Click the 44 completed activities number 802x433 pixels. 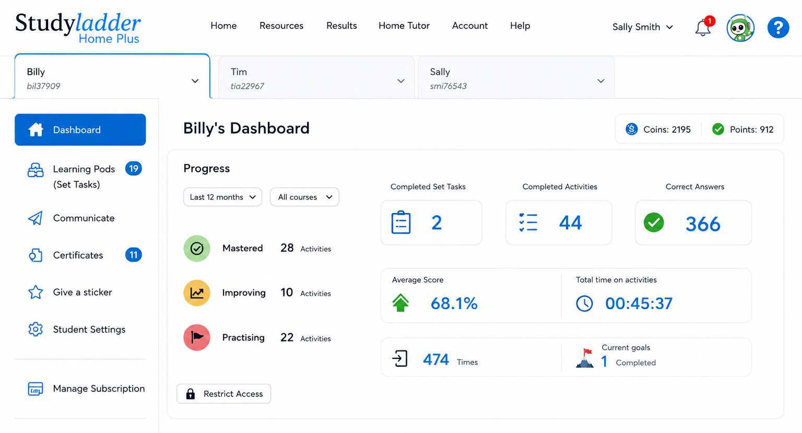[570, 223]
